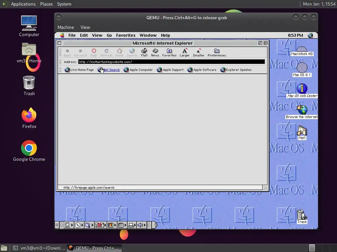The width and height of the screenshot is (337, 252).
Task: Open the System menu in Linux panel
Action: point(64,4)
